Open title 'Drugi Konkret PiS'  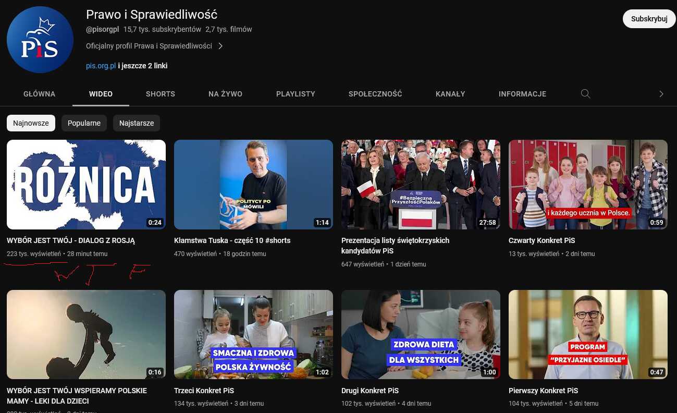coord(370,391)
